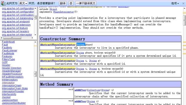Image resolution: width=186 pixels, height=105 pixels.
Task: Click the class list scroll-up arrow
Action: [35, 42]
